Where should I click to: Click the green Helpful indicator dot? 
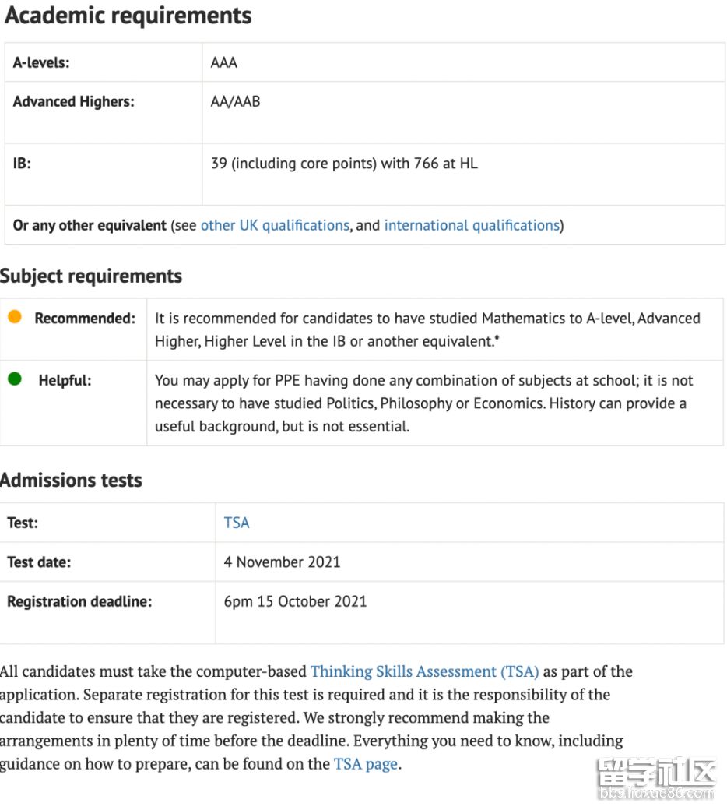click(15, 379)
